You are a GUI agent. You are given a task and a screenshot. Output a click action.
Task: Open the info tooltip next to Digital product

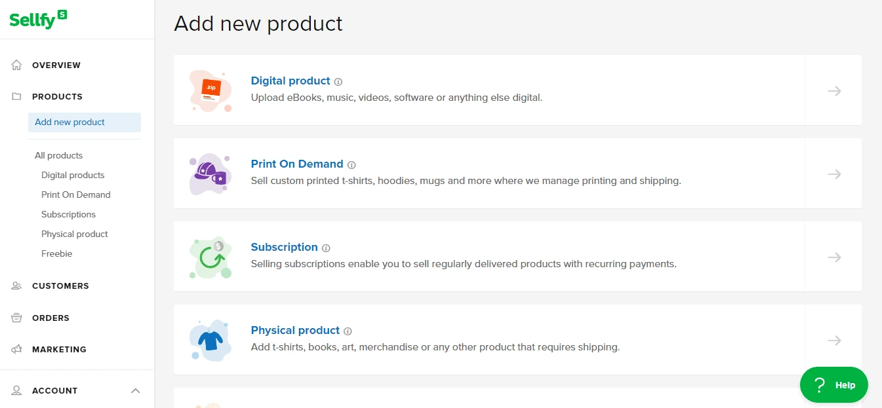pos(338,81)
